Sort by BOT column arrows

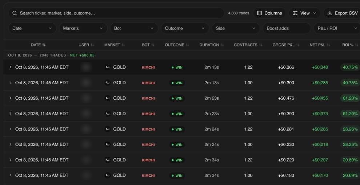153,45
